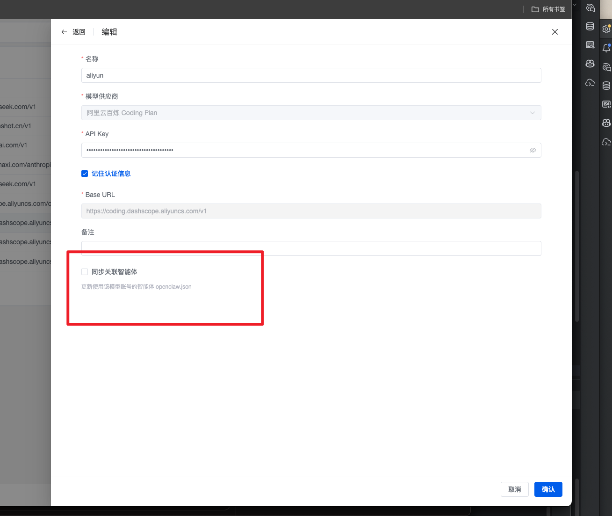
Task: Uncheck the 记住认证信息 checkbox
Action: click(x=85, y=174)
